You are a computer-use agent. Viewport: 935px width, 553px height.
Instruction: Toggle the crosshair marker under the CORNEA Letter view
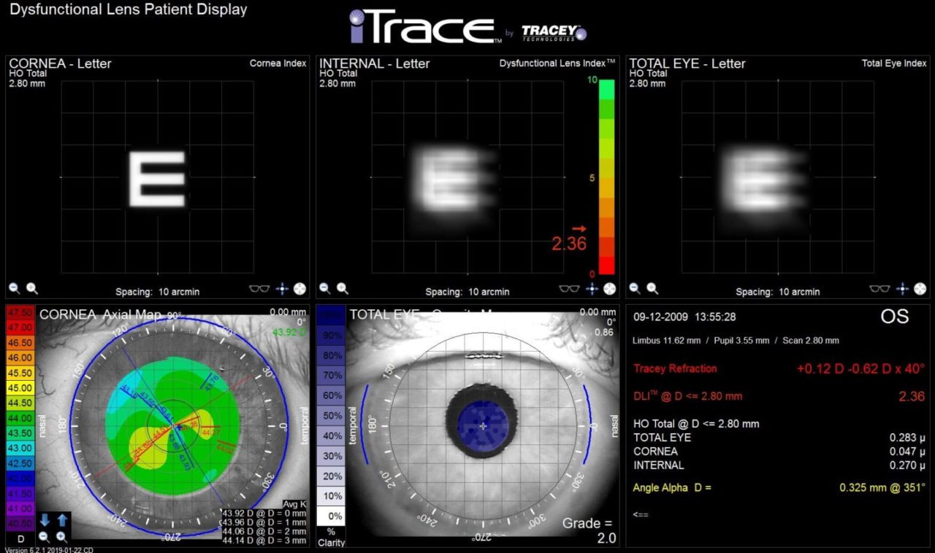282,288
